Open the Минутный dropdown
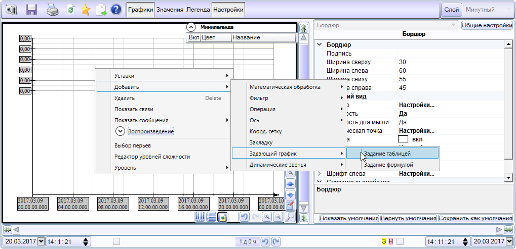 488,10
